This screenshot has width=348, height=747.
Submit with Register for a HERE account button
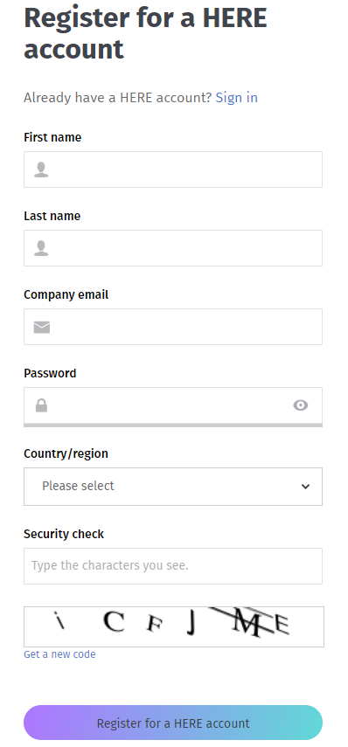click(173, 723)
